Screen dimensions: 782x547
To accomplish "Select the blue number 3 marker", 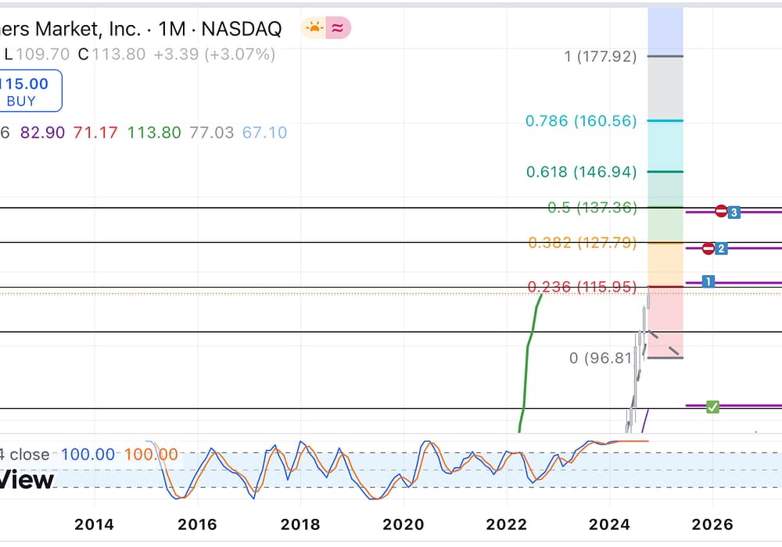I will point(734,212).
